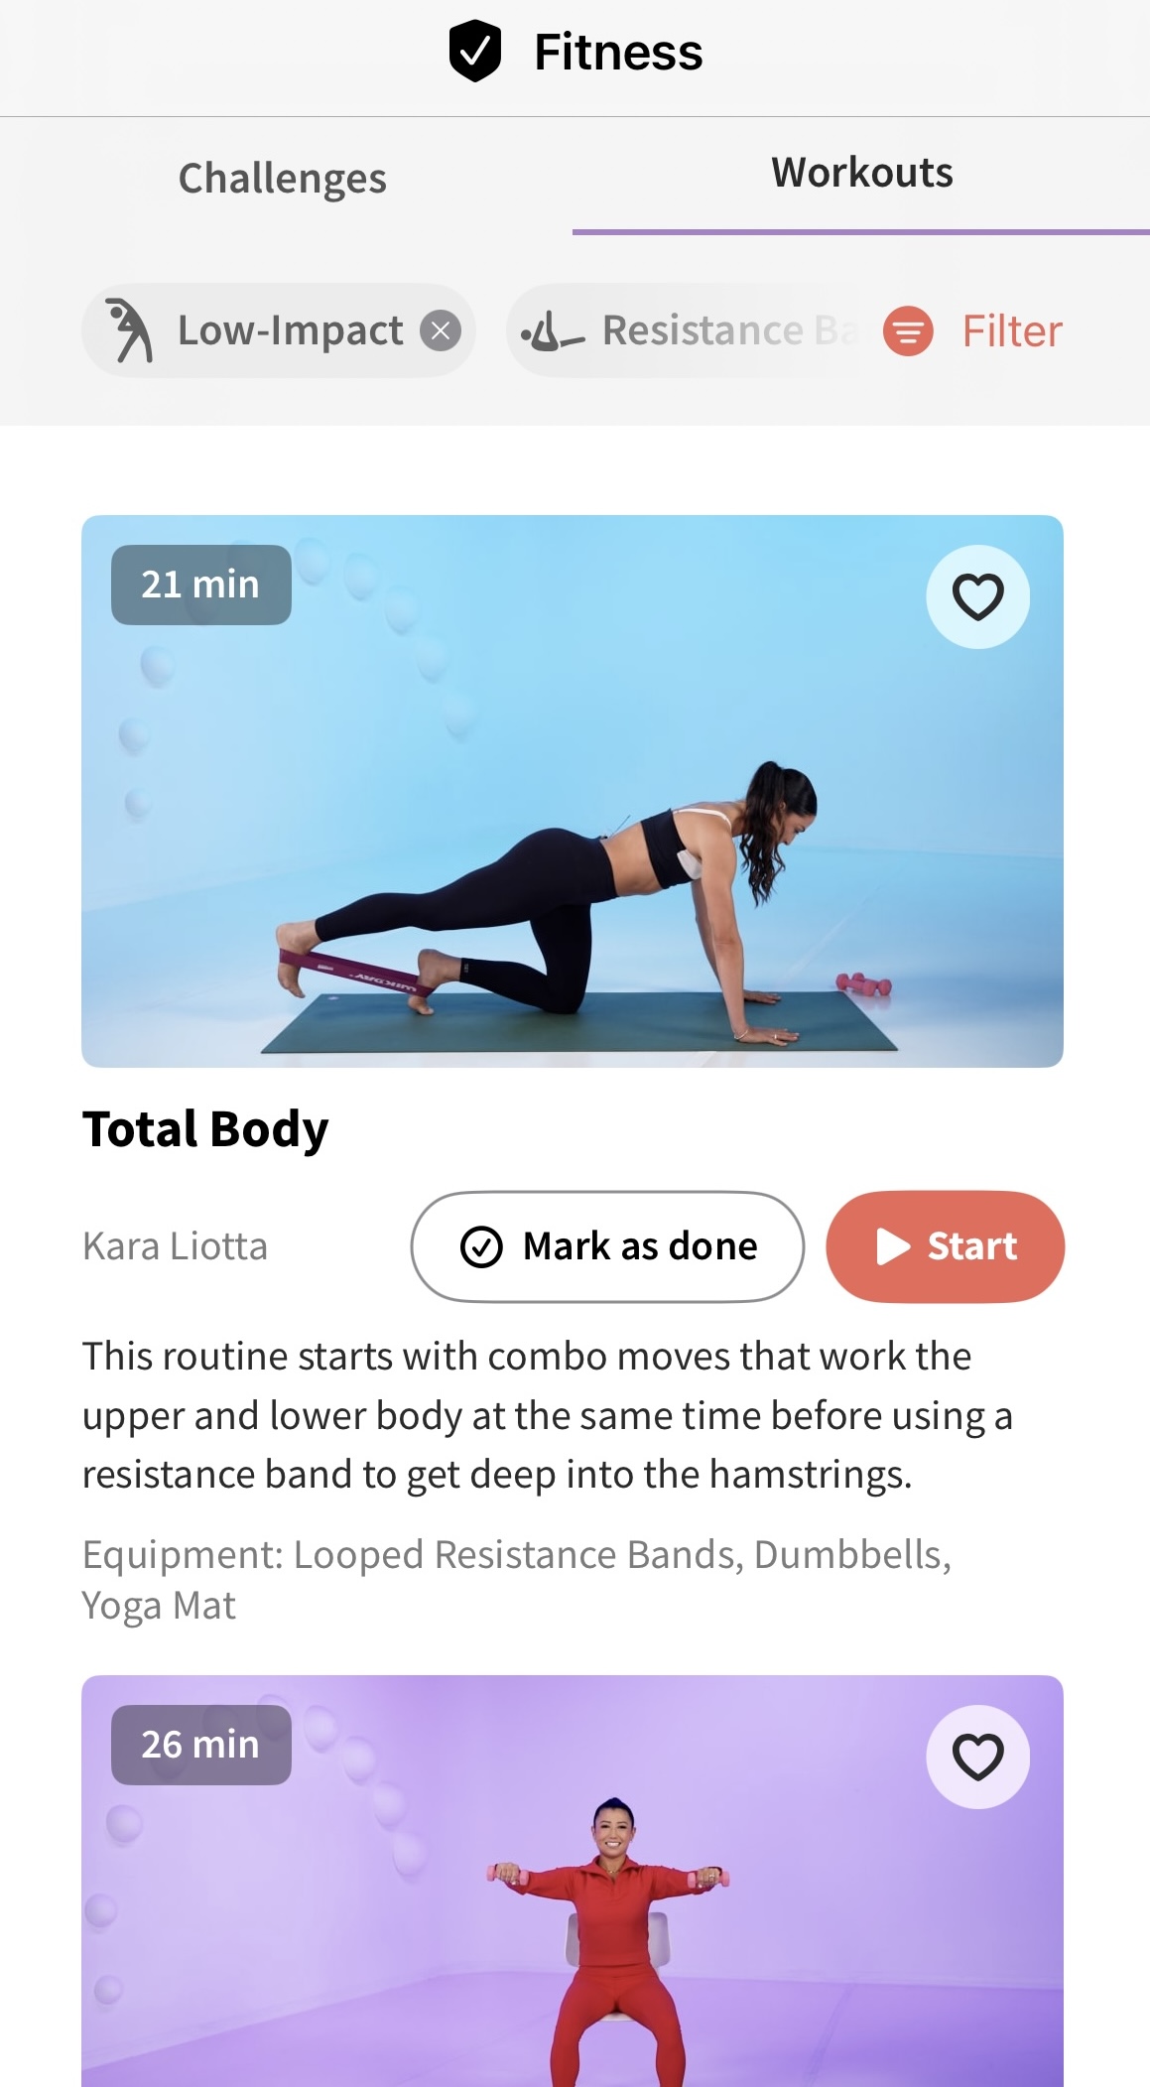Tap the 21 min duration badge
This screenshot has height=2087, width=1150.
(201, 585)
